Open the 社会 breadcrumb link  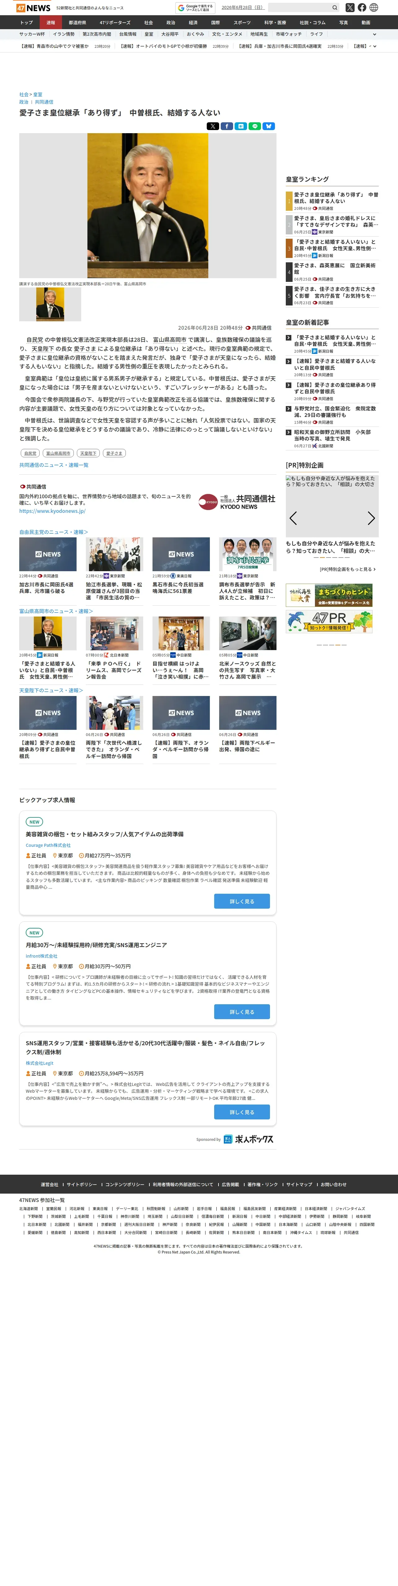pyautogui.click(x=24, y=95)
